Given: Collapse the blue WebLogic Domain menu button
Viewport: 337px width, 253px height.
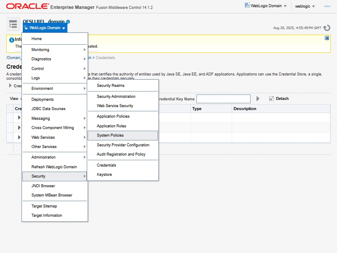Looking at the screenshot, I should tap(45, 28).
